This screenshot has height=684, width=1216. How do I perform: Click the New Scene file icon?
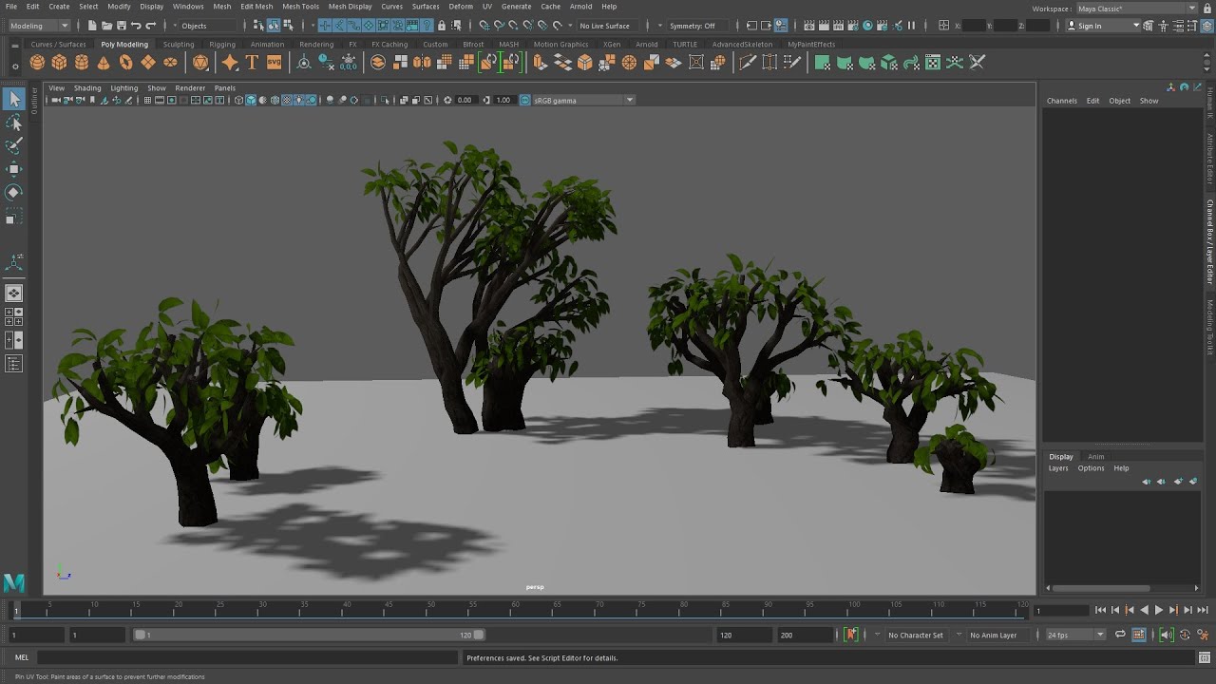92,26
